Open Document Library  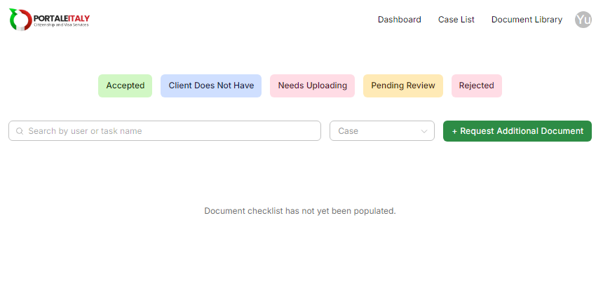coord(527,20)
